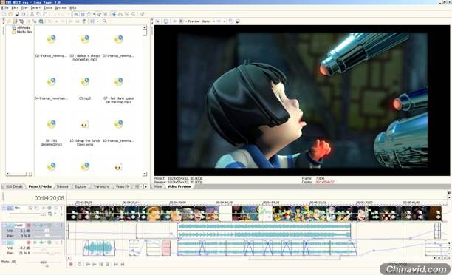Viewport: 452px width, 275px height.
Task: Arm the third track for recording
Action: click(28, 242)
